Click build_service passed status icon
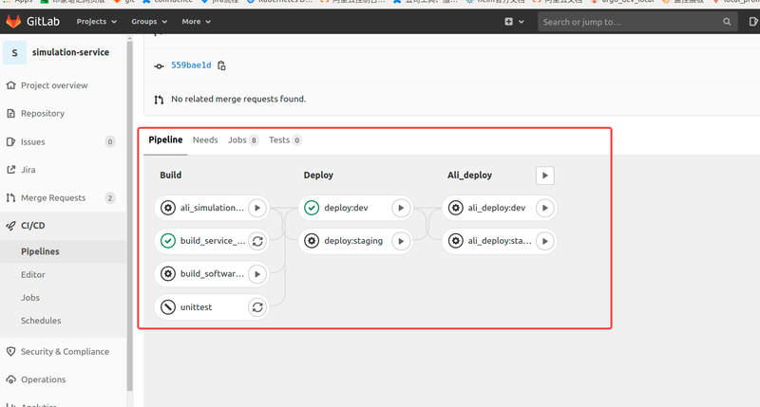 (168, 241)
